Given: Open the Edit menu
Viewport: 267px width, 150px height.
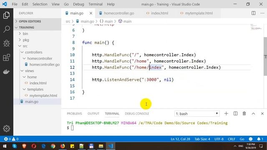Looking at the screenshot, I should coord(25,4).
